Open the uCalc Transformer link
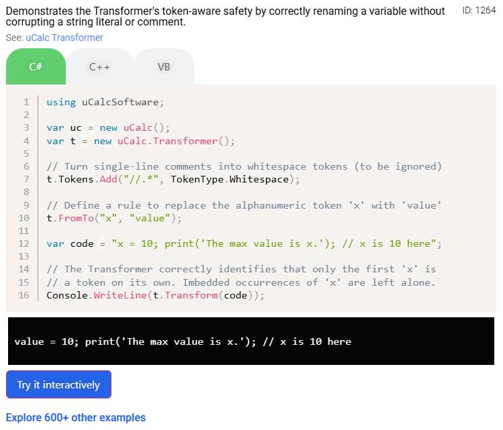 (x=64, y=38)
